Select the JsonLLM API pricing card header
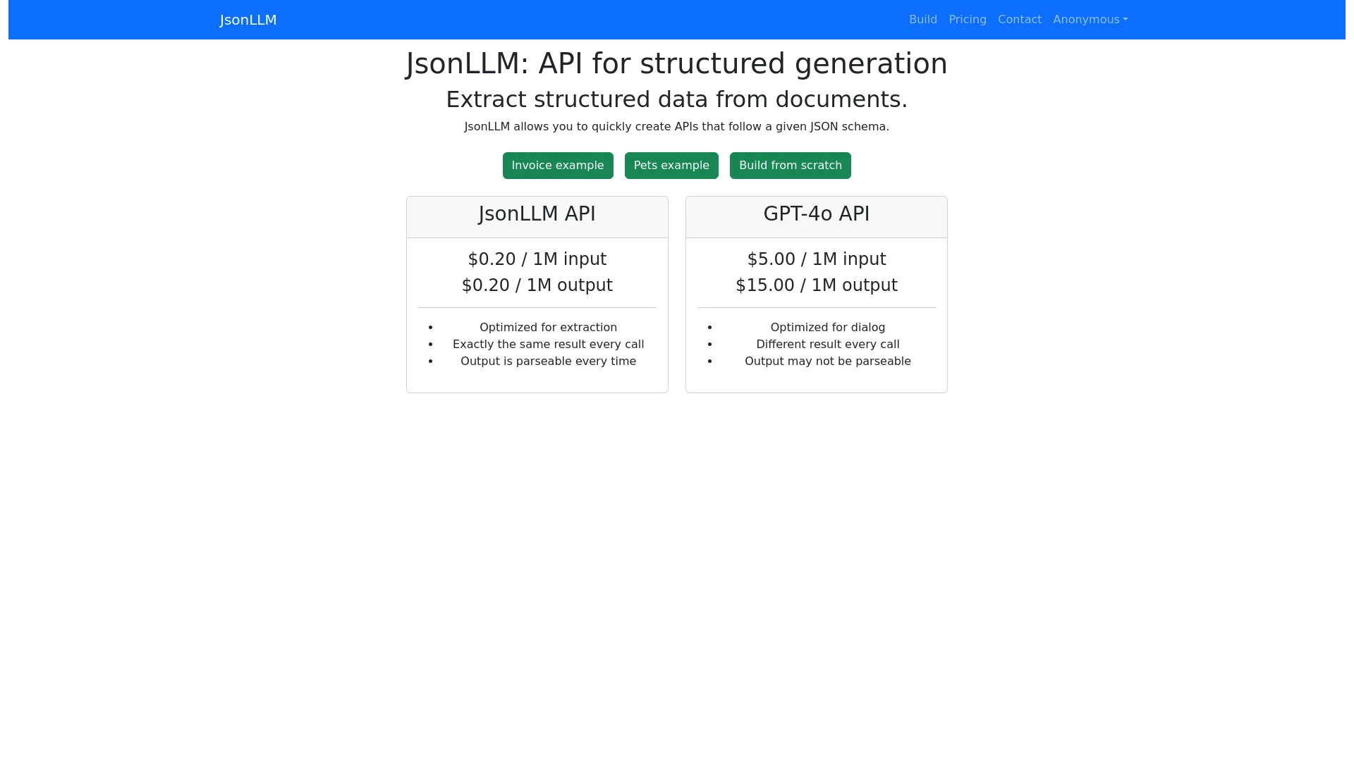This screenshot has width=1354, height=761. coord(537,214)
